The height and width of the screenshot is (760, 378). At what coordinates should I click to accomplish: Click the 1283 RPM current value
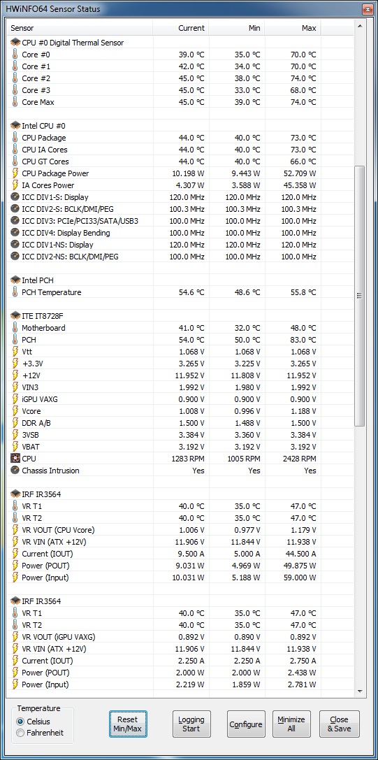[188, 459]
